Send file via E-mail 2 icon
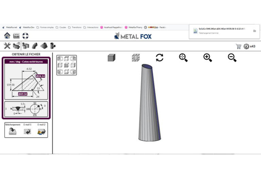The width and height of the screenshot is (261, 178). click(x=41, y=131)
